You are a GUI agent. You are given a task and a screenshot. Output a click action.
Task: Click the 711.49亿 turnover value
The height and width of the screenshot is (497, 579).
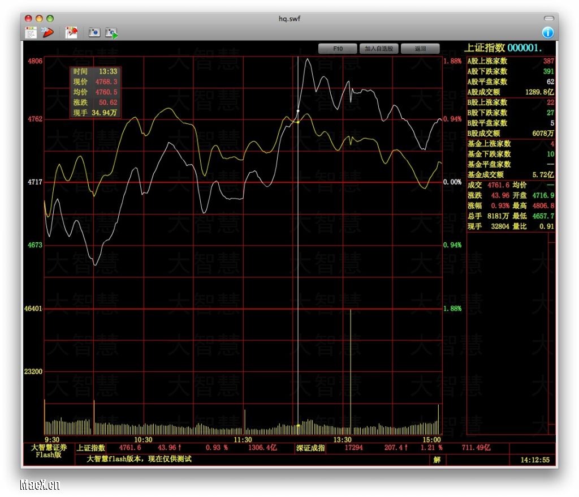coord(476,448)
